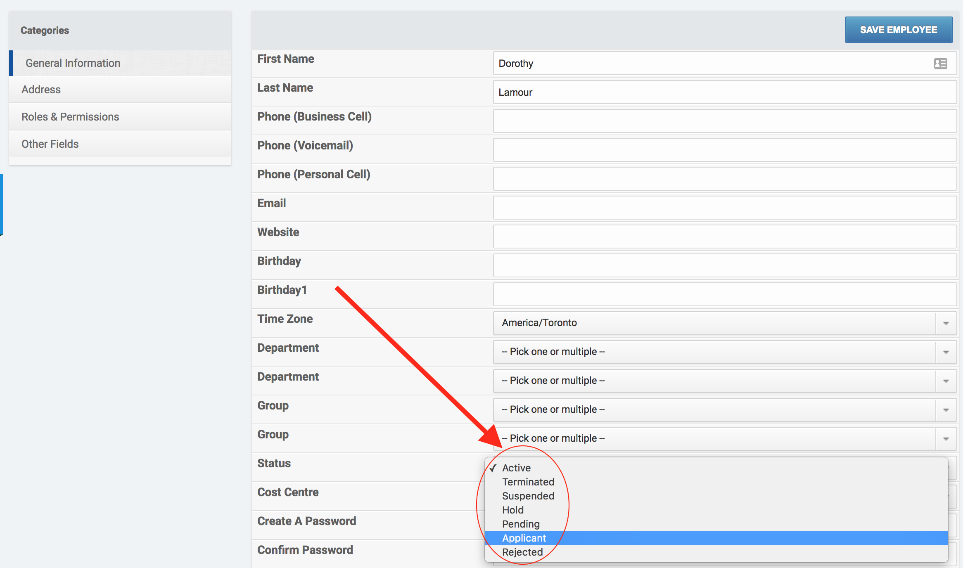Viewport: 963px width, 568px height.
Task: Expand the second Group dropdown arrow
Action: pyautogui.click(x=946, y=439)
